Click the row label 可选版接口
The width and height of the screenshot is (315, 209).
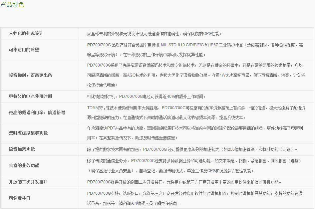(20, 198)
